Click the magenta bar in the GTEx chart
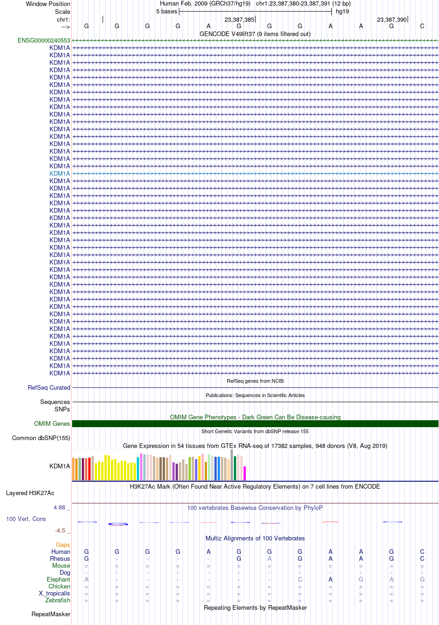Viewport: 439px width, 625px height. tap(244, 473)
